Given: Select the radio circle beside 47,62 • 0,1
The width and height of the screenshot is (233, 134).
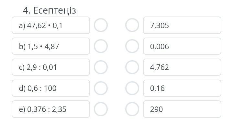Looking at the screenshot, I should pos(101,25).
